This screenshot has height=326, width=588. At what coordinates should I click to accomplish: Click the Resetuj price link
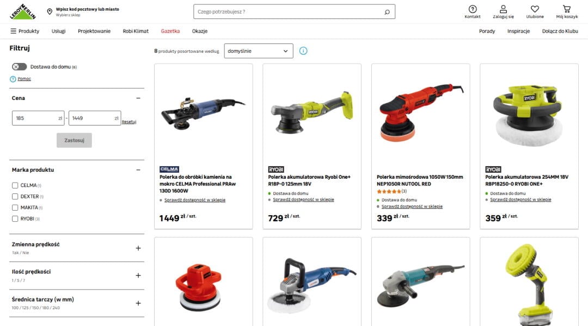click(x=129, y=122)
